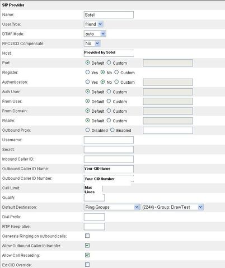The width and height of the screenshot is (225, 268).
Task: Uncheck Allow Call Recording checkbox
Action: [87, 255]
